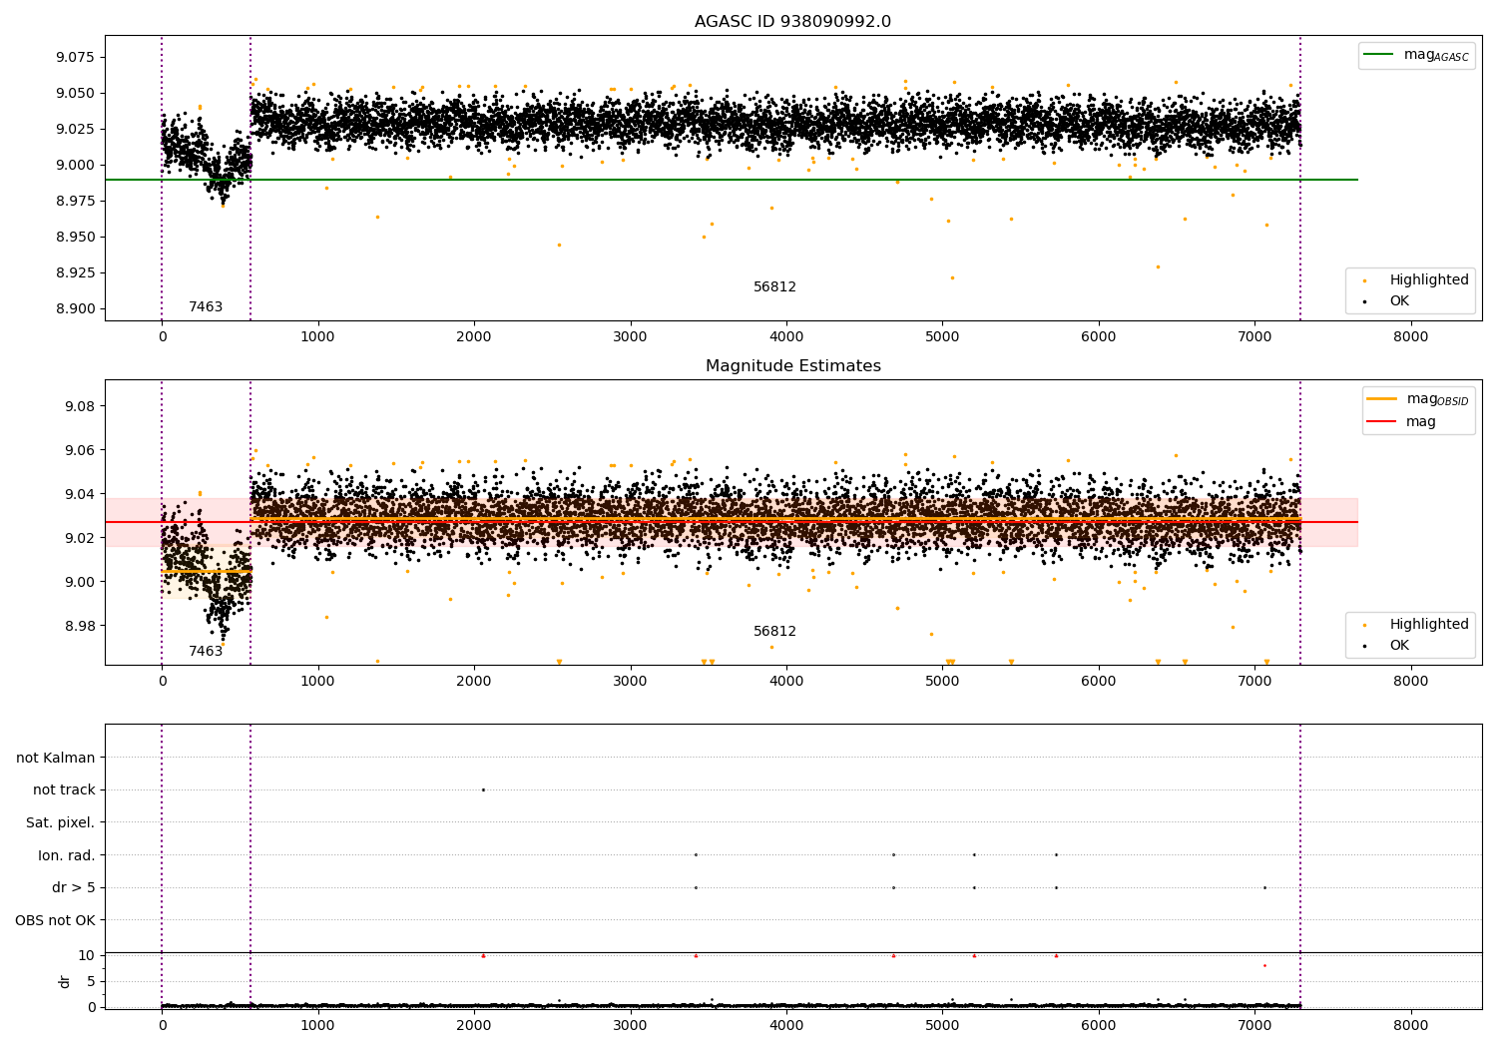Select the mag OBSID legend entry
Image resolution: width=1497 pixels, height=1048 pixels.
point(1417,399)
